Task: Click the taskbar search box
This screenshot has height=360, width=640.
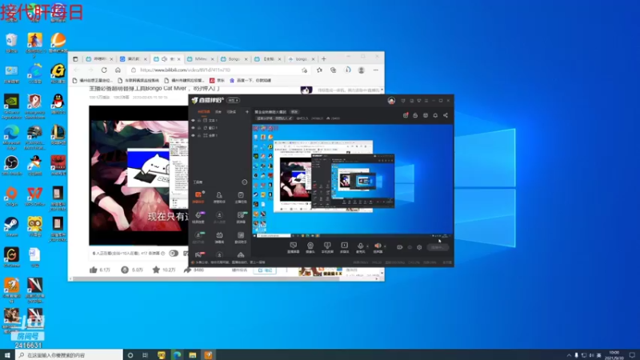Action: tap(69, 355)
